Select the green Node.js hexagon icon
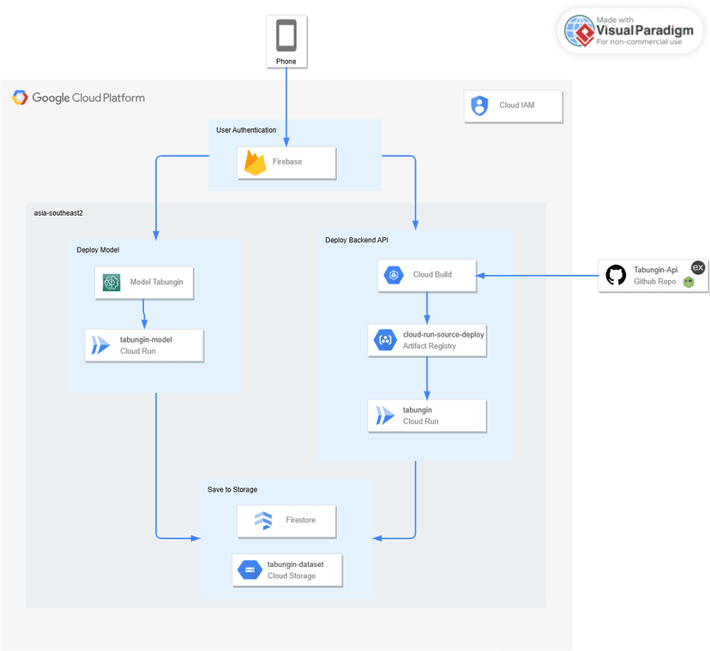Image resolution: width=710 pixels, height=651 pixels. click(x=689, y=283)
